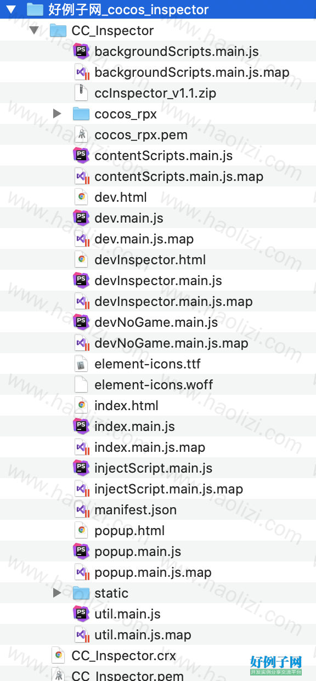
Task: Click the contentScripts.main.js.map file icon
Action: click(81, 176)
